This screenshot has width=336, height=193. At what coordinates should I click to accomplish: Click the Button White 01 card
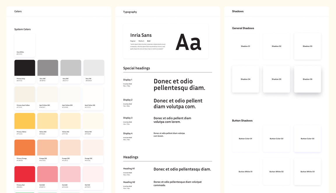[245, 171]
